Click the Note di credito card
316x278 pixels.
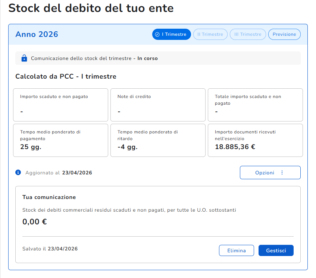[x=158, y=105]
